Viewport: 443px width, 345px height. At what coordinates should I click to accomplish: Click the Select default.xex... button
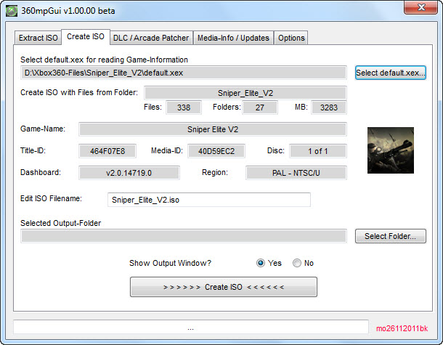391,73
